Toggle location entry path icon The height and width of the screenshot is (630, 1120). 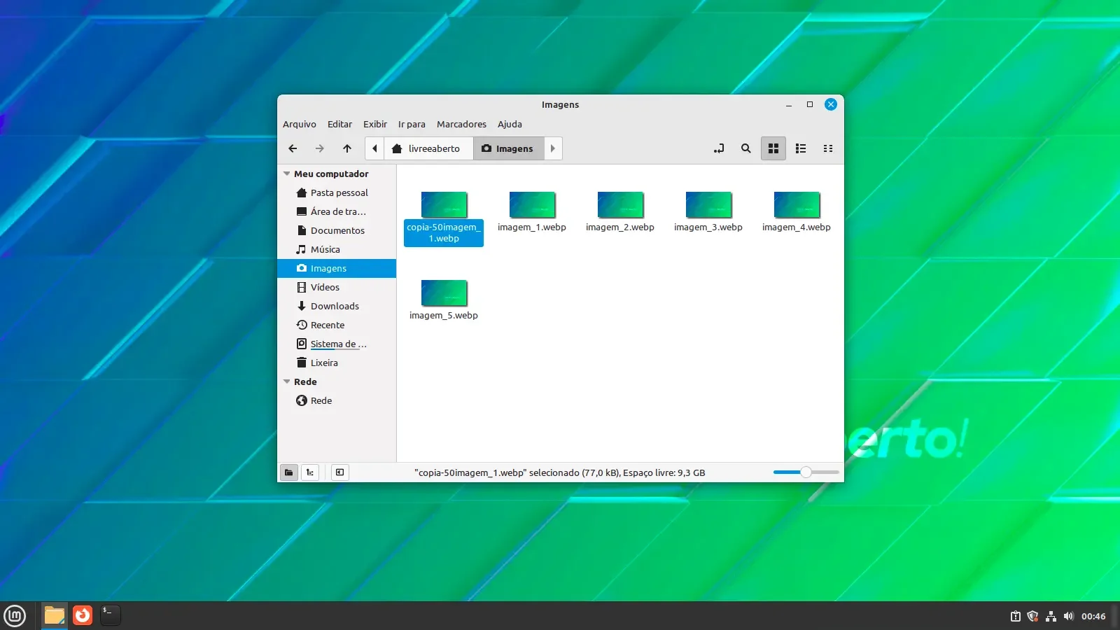(x=719, y=148)
